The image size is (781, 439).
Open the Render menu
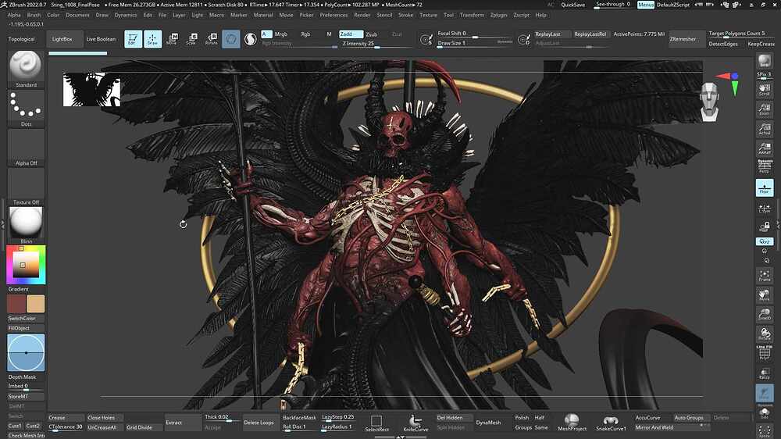click(362, 15)
